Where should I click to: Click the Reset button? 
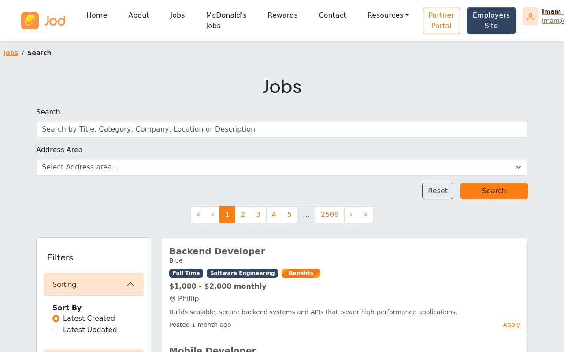(438, 191)
